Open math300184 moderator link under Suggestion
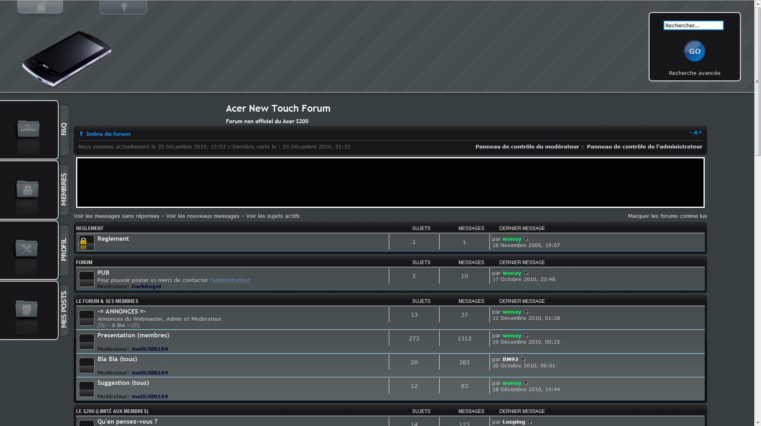The image size is (761, 426). click(x=150, y=397)
